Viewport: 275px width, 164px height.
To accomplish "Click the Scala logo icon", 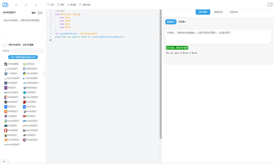I will 6,130.
